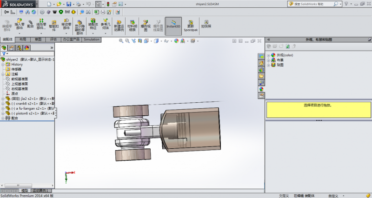Open the PropertyManager tab in left panel
The image size is (372, 198).
pyautogui.click(x=11, y=47)
